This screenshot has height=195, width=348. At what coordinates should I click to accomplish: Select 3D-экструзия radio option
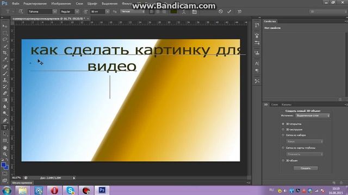[x=283, y=129]
